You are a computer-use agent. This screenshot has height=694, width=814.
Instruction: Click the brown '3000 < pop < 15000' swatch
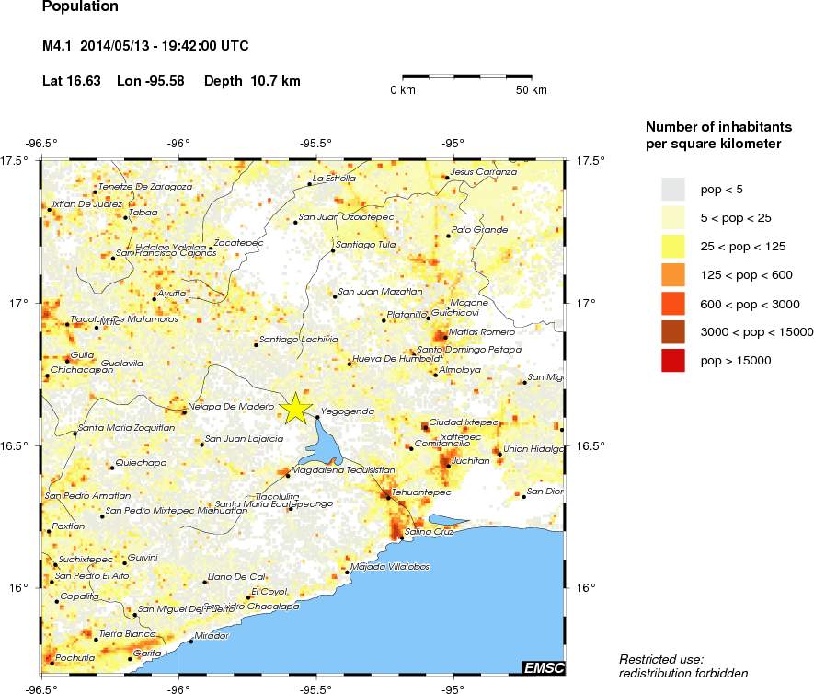673,332
